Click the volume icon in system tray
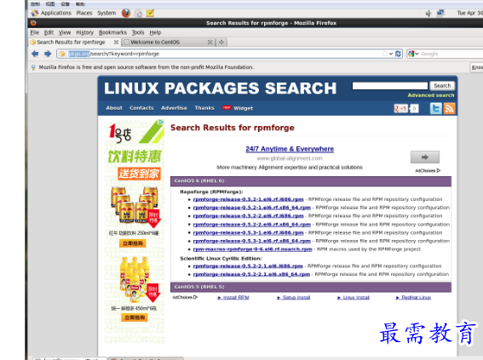483x360 pixels. coord(428,14)
